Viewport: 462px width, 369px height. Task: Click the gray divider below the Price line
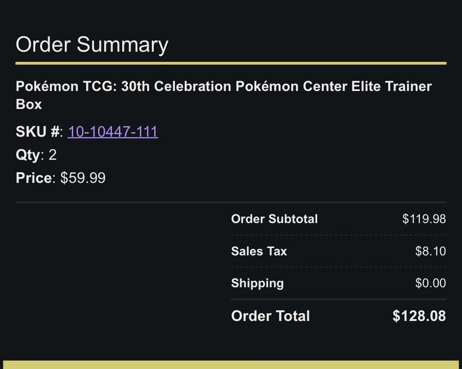point(231,202)
